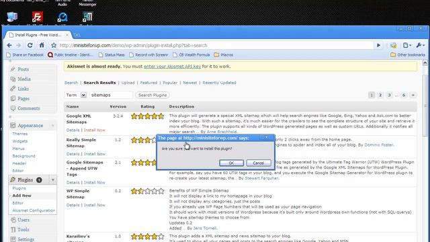
Task: Go to results page 2
Action: point(380,95)
